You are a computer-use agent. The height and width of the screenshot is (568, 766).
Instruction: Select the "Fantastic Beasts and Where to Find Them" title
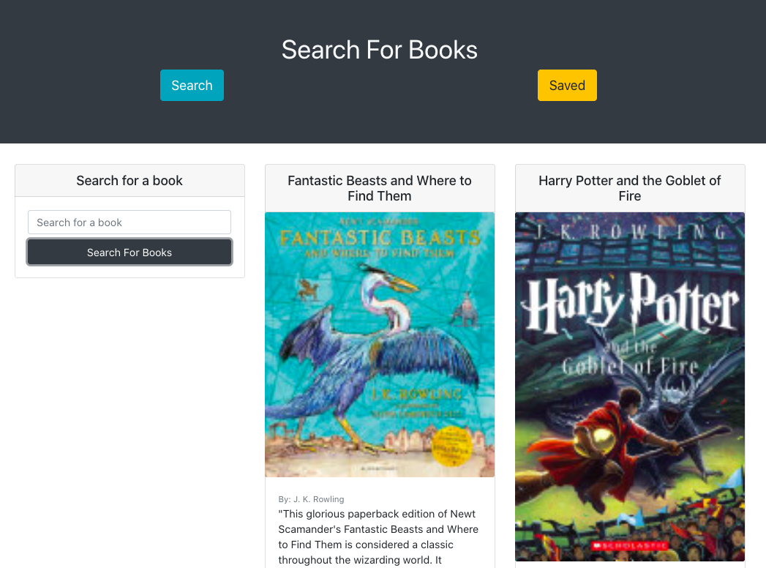coord(379,188)
